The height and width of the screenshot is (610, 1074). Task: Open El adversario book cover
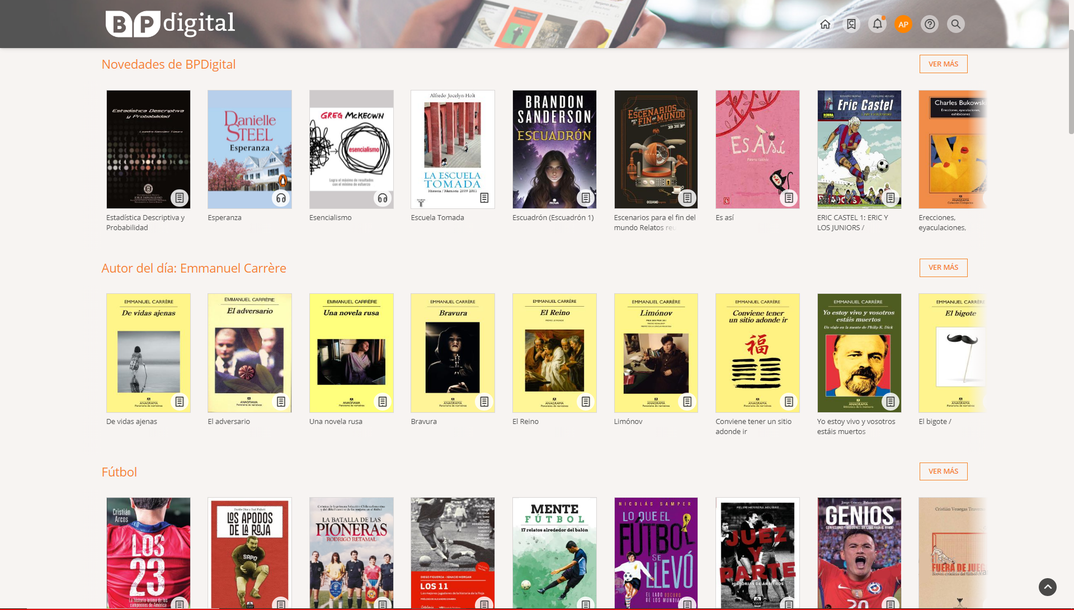249,352
